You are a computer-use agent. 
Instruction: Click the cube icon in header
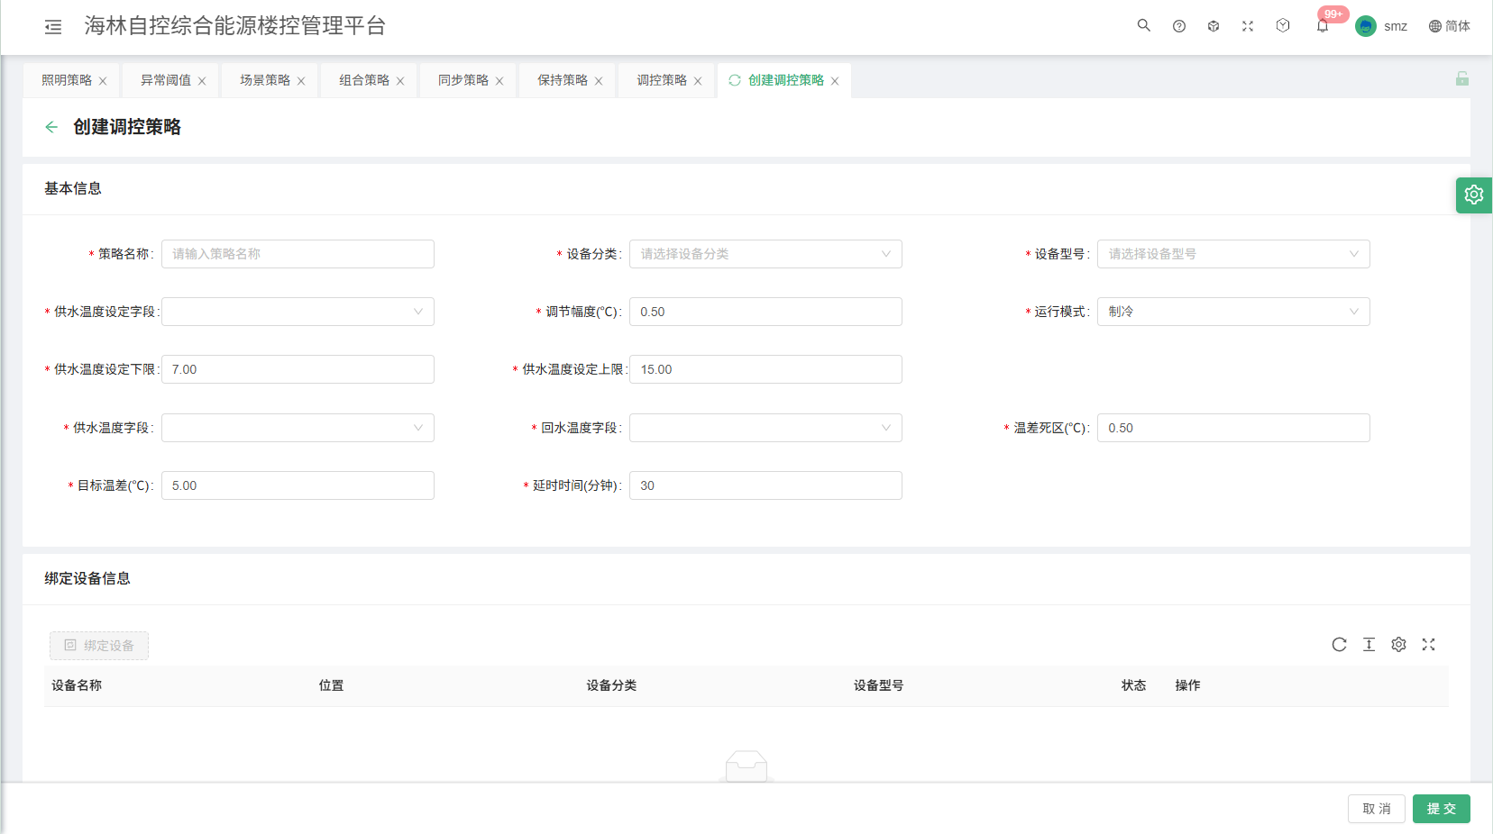tap(1213, 26)
